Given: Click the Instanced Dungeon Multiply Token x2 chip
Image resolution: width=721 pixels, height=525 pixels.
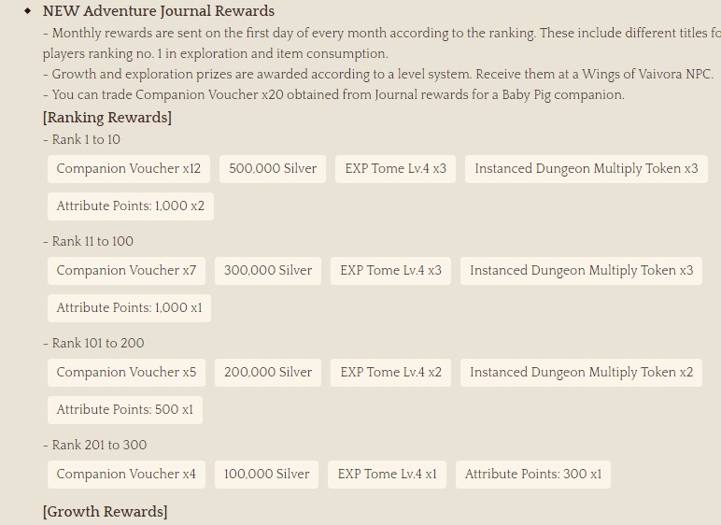Looking at the screenshot, I should pyautogui.click(x=581, y=373).
